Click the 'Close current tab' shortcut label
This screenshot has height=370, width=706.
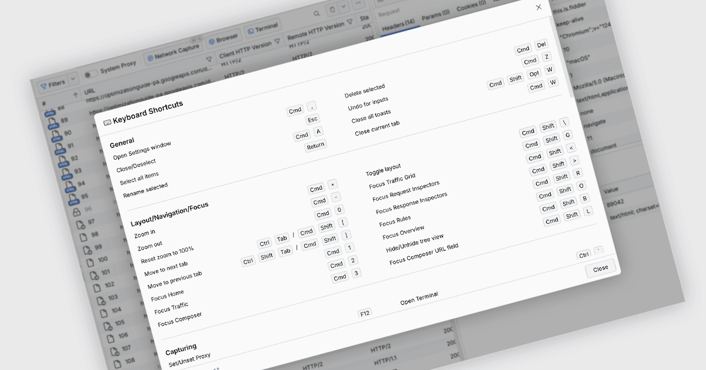377,128
